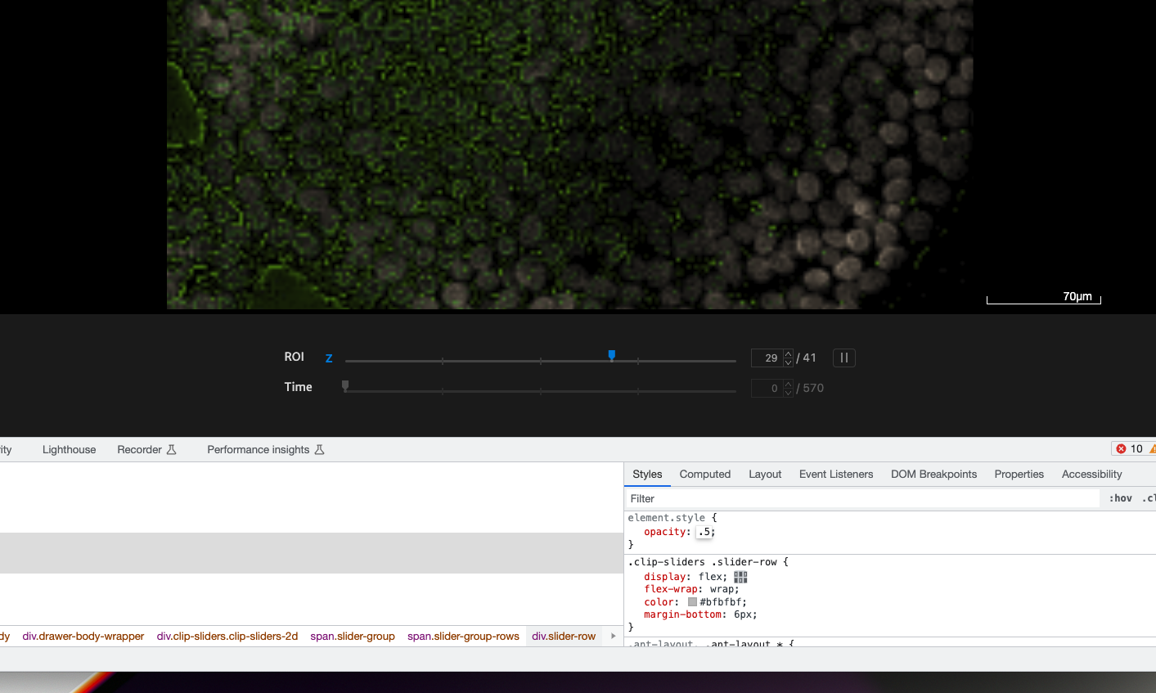Toggle the :hov element state button
This screenshot has height=693, width=1156.
point(1121,498)
